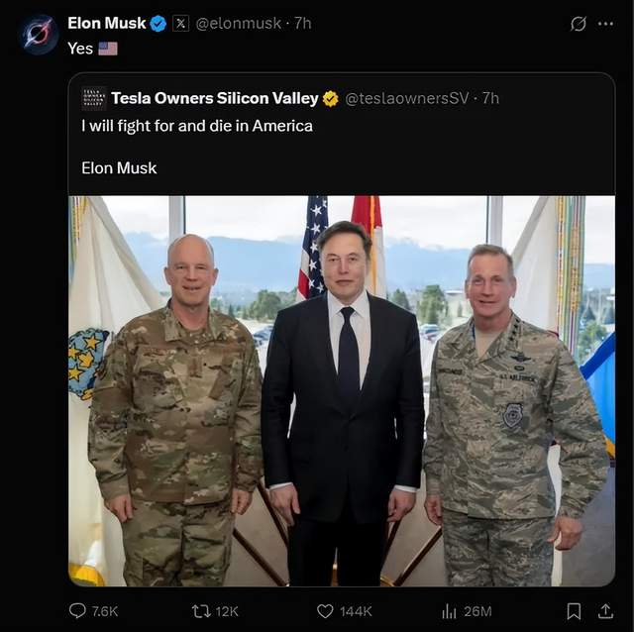The image size is (634, 632).
Task: Open the quoted post's photo of three men
Action: (x=342, y=390)
